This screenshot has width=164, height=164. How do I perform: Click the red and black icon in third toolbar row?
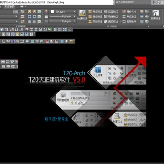tap(47, 41)
